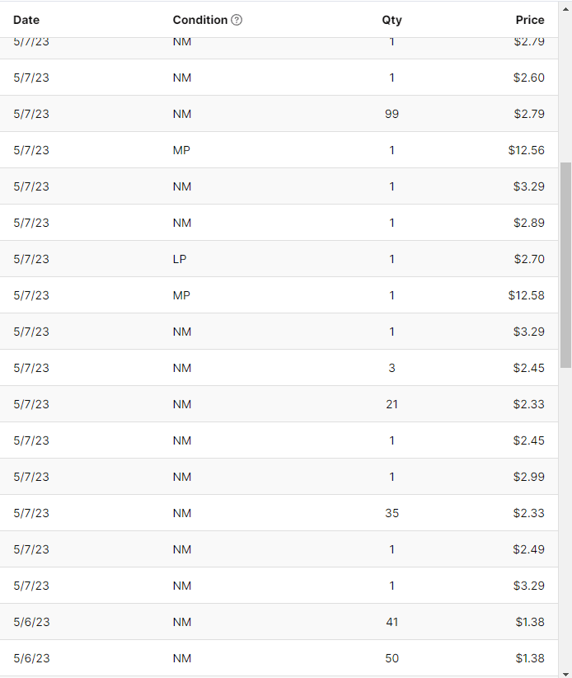Click the LP condition cell
Image resolution: width=572 pixels, height=678 pixels.
(180, 259)
